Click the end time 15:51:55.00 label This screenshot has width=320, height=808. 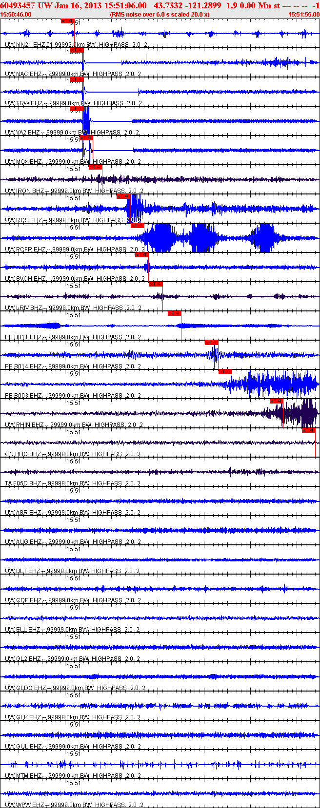[x=304, y=15]
